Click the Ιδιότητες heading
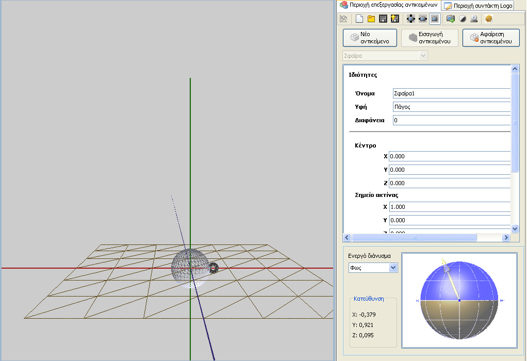Screen dimensions: 527x361 pyautogui.click(x=363, y=75)
